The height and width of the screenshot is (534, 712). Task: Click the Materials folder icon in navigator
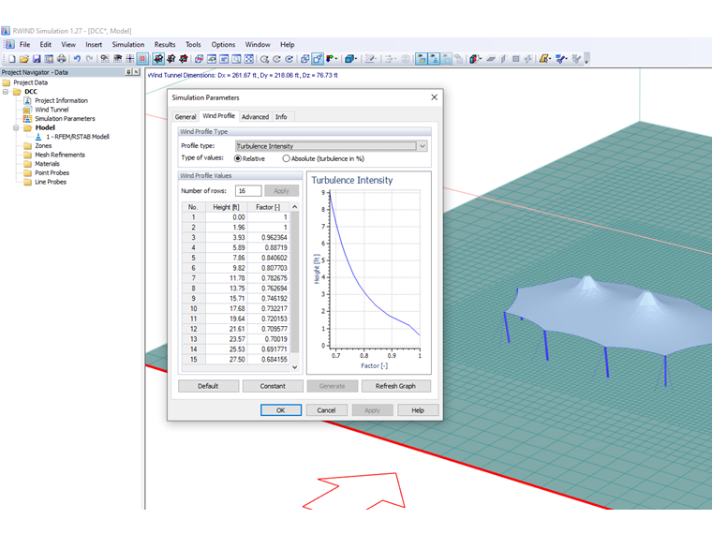point(28,164)
